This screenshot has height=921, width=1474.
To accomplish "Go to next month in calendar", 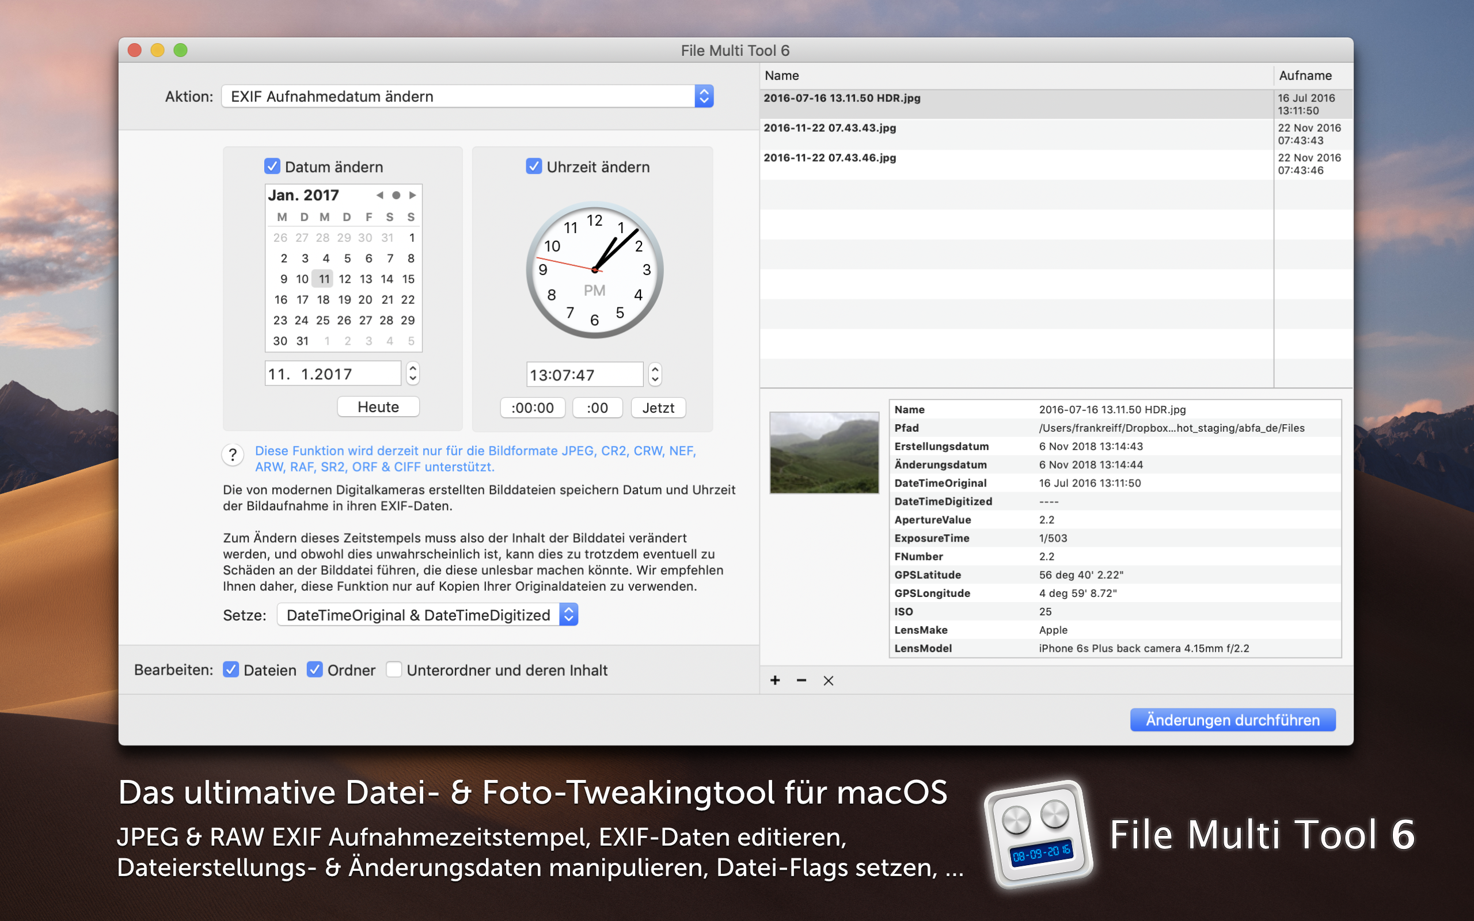I will 413,195.
